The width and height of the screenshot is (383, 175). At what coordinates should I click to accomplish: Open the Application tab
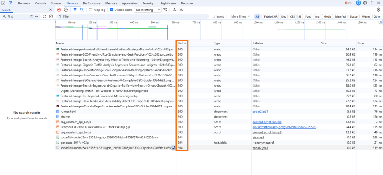pos(129,3)
